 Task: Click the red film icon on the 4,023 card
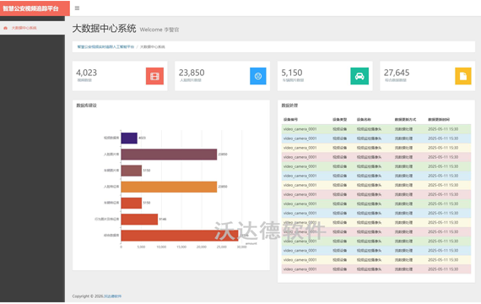(x=154, y=76)
